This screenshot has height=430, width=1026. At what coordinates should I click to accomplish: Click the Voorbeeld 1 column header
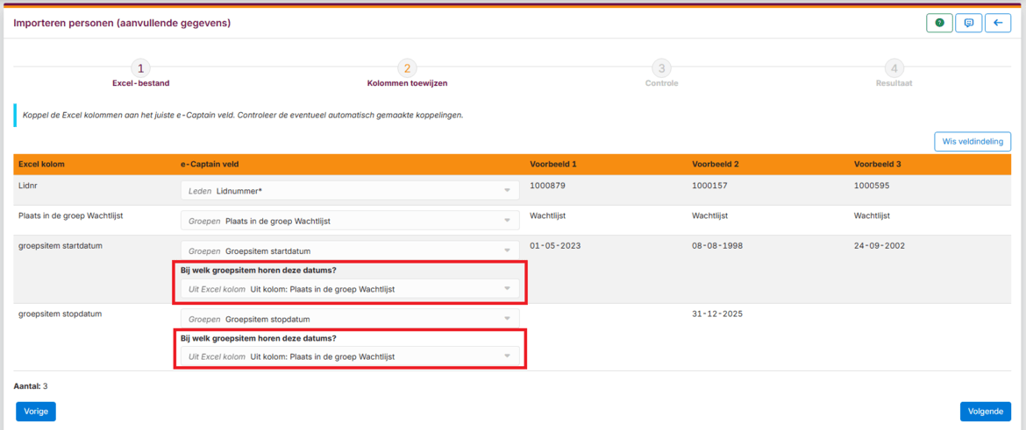click(553, 164)
